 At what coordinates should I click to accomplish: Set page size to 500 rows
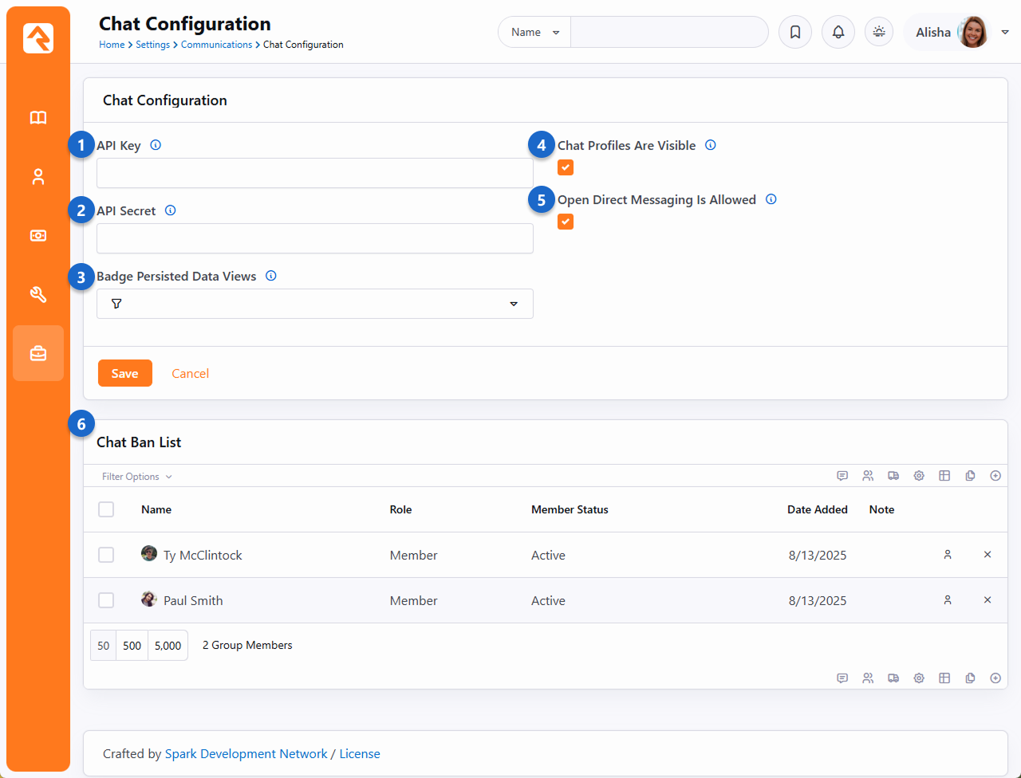132,646
